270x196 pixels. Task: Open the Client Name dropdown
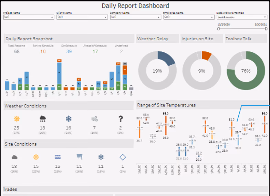pyautogui.click(x=82, y=17)
